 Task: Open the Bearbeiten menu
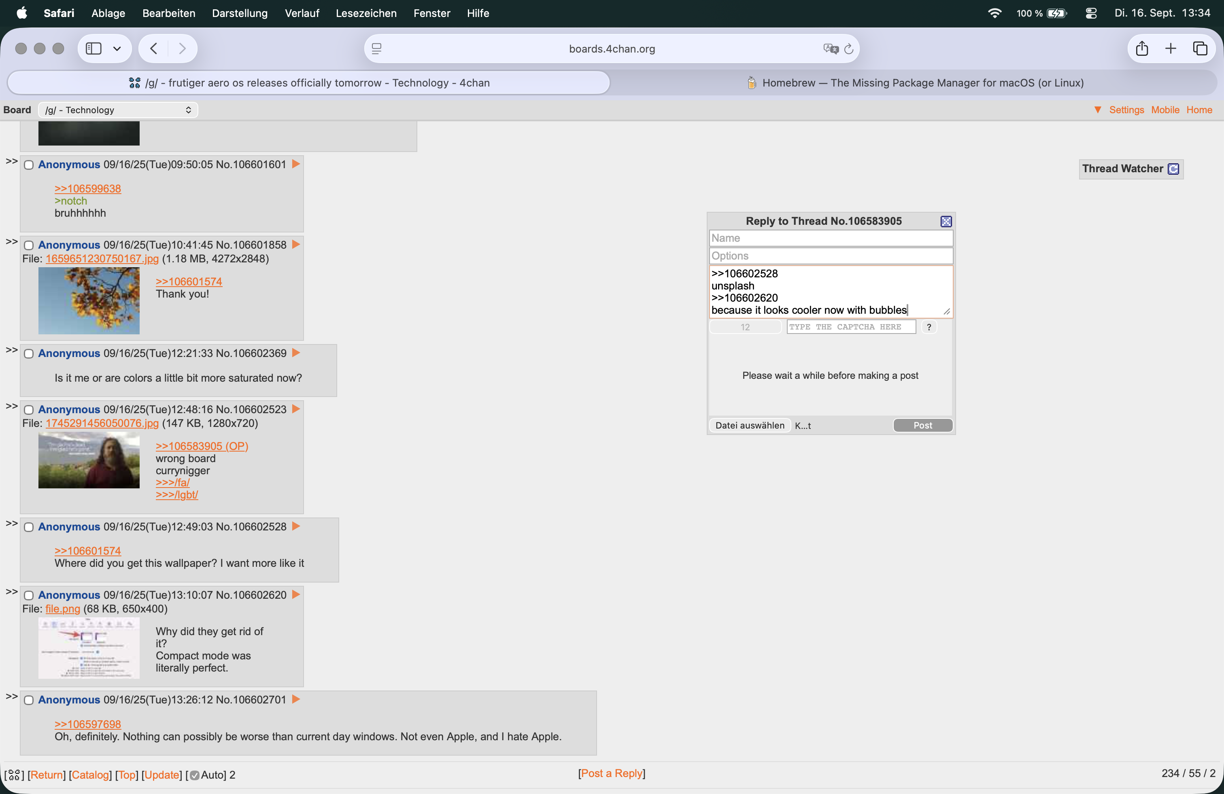click(x=169, y=13)
